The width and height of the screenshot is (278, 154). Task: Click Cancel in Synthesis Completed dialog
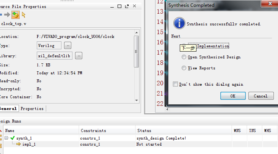coord(261,96)
